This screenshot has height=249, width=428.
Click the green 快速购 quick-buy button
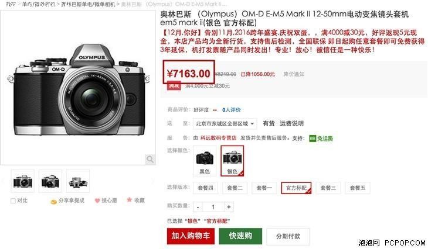240,236
